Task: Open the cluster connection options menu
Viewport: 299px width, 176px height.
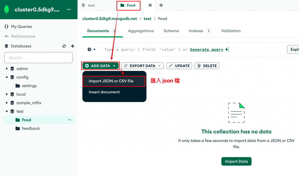Action: 69,9
